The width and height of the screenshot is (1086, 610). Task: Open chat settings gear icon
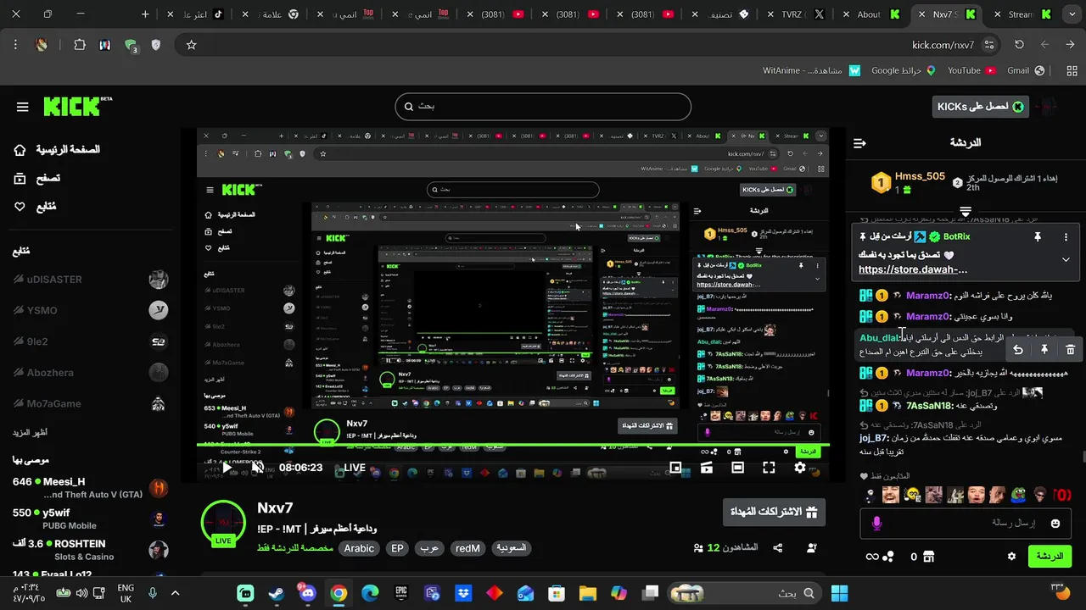click(1011, 557)
